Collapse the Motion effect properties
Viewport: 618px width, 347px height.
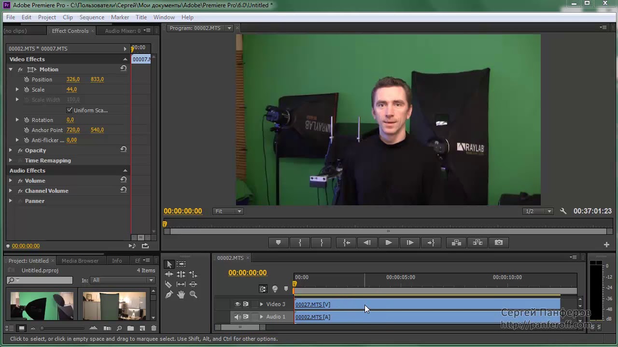click(x=11, y=69)
